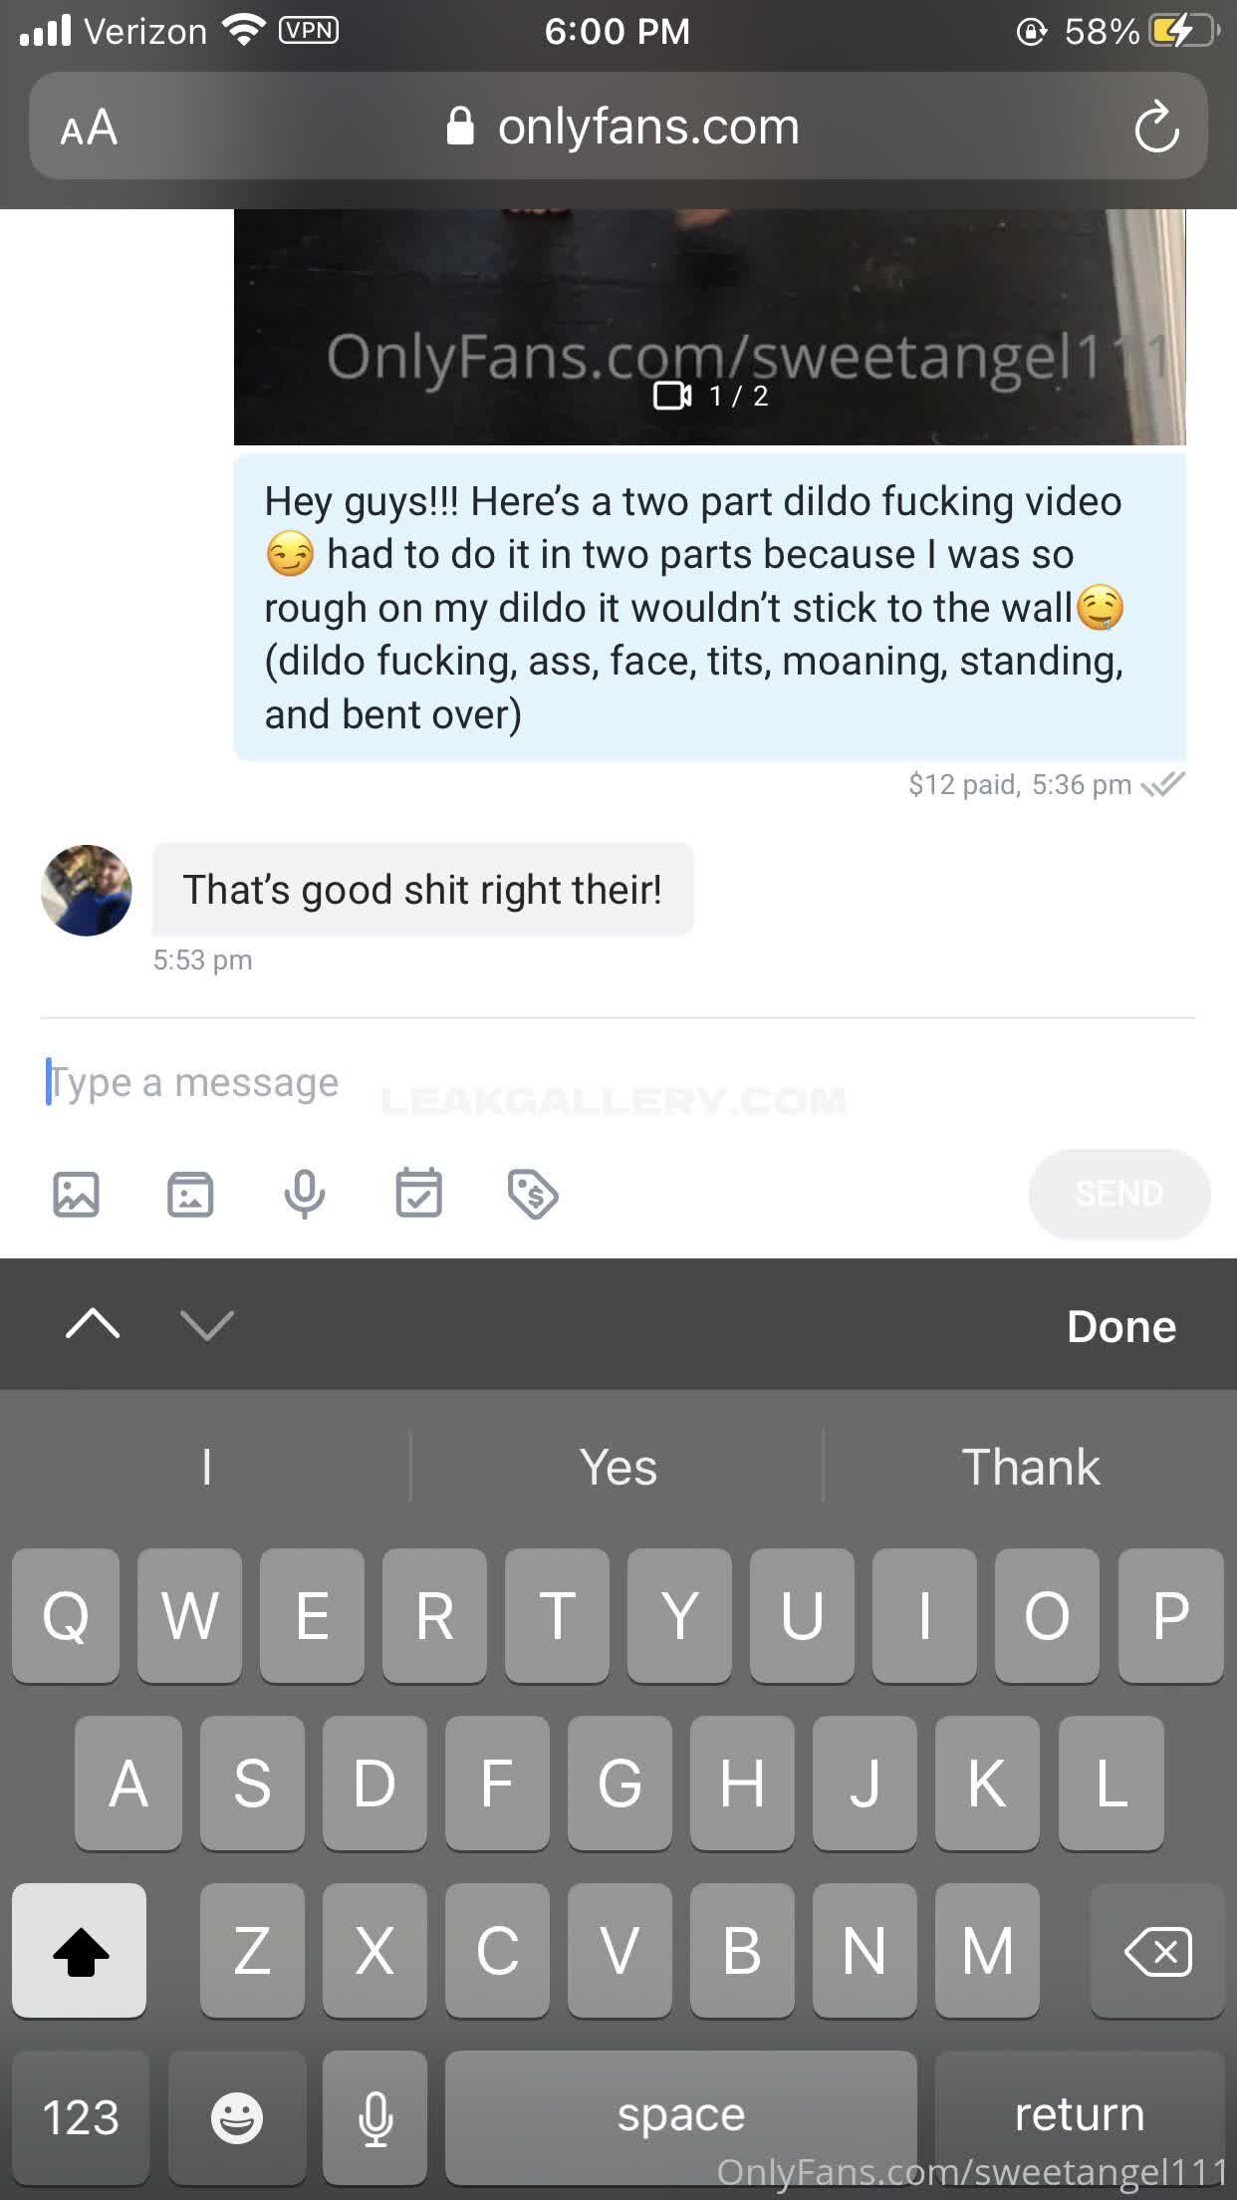This screenshot has height=2200, width=1237.
Task: Open the emoji keyboard
Action: click(236, 2116)
